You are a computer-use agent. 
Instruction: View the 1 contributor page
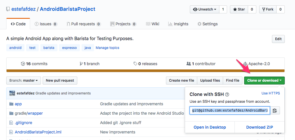click(201, 64)
